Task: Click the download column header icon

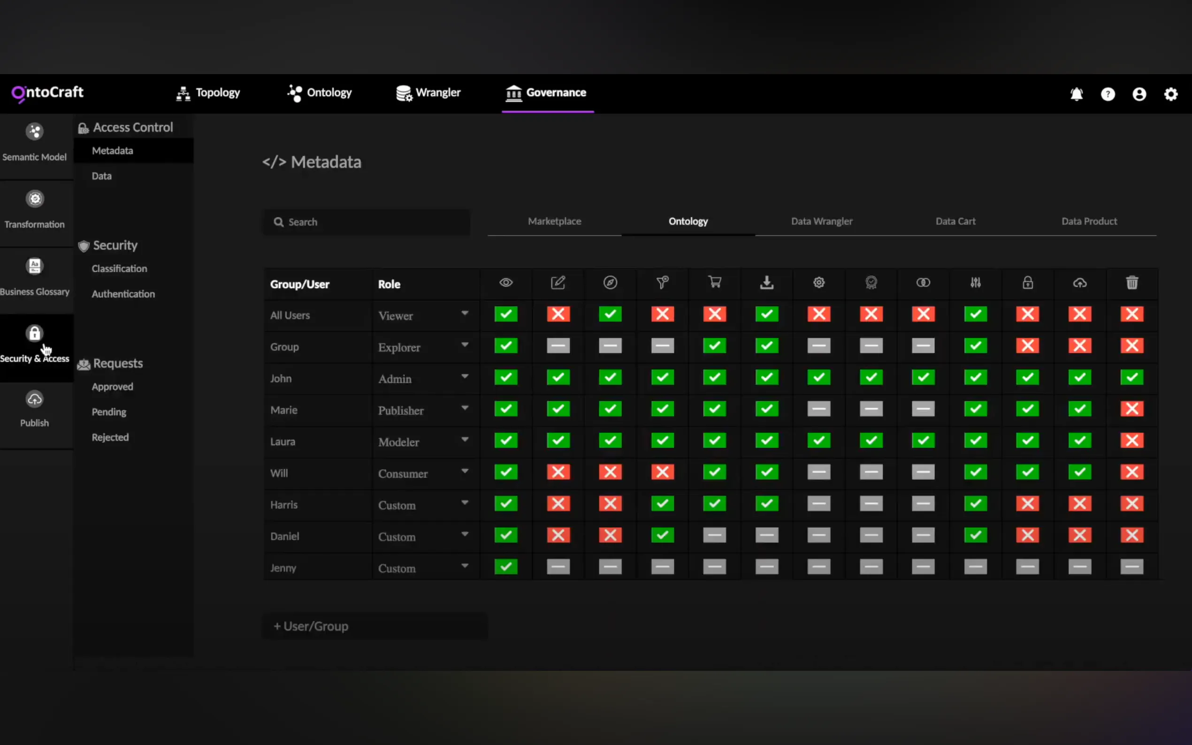Action: (x=767, y=282)
